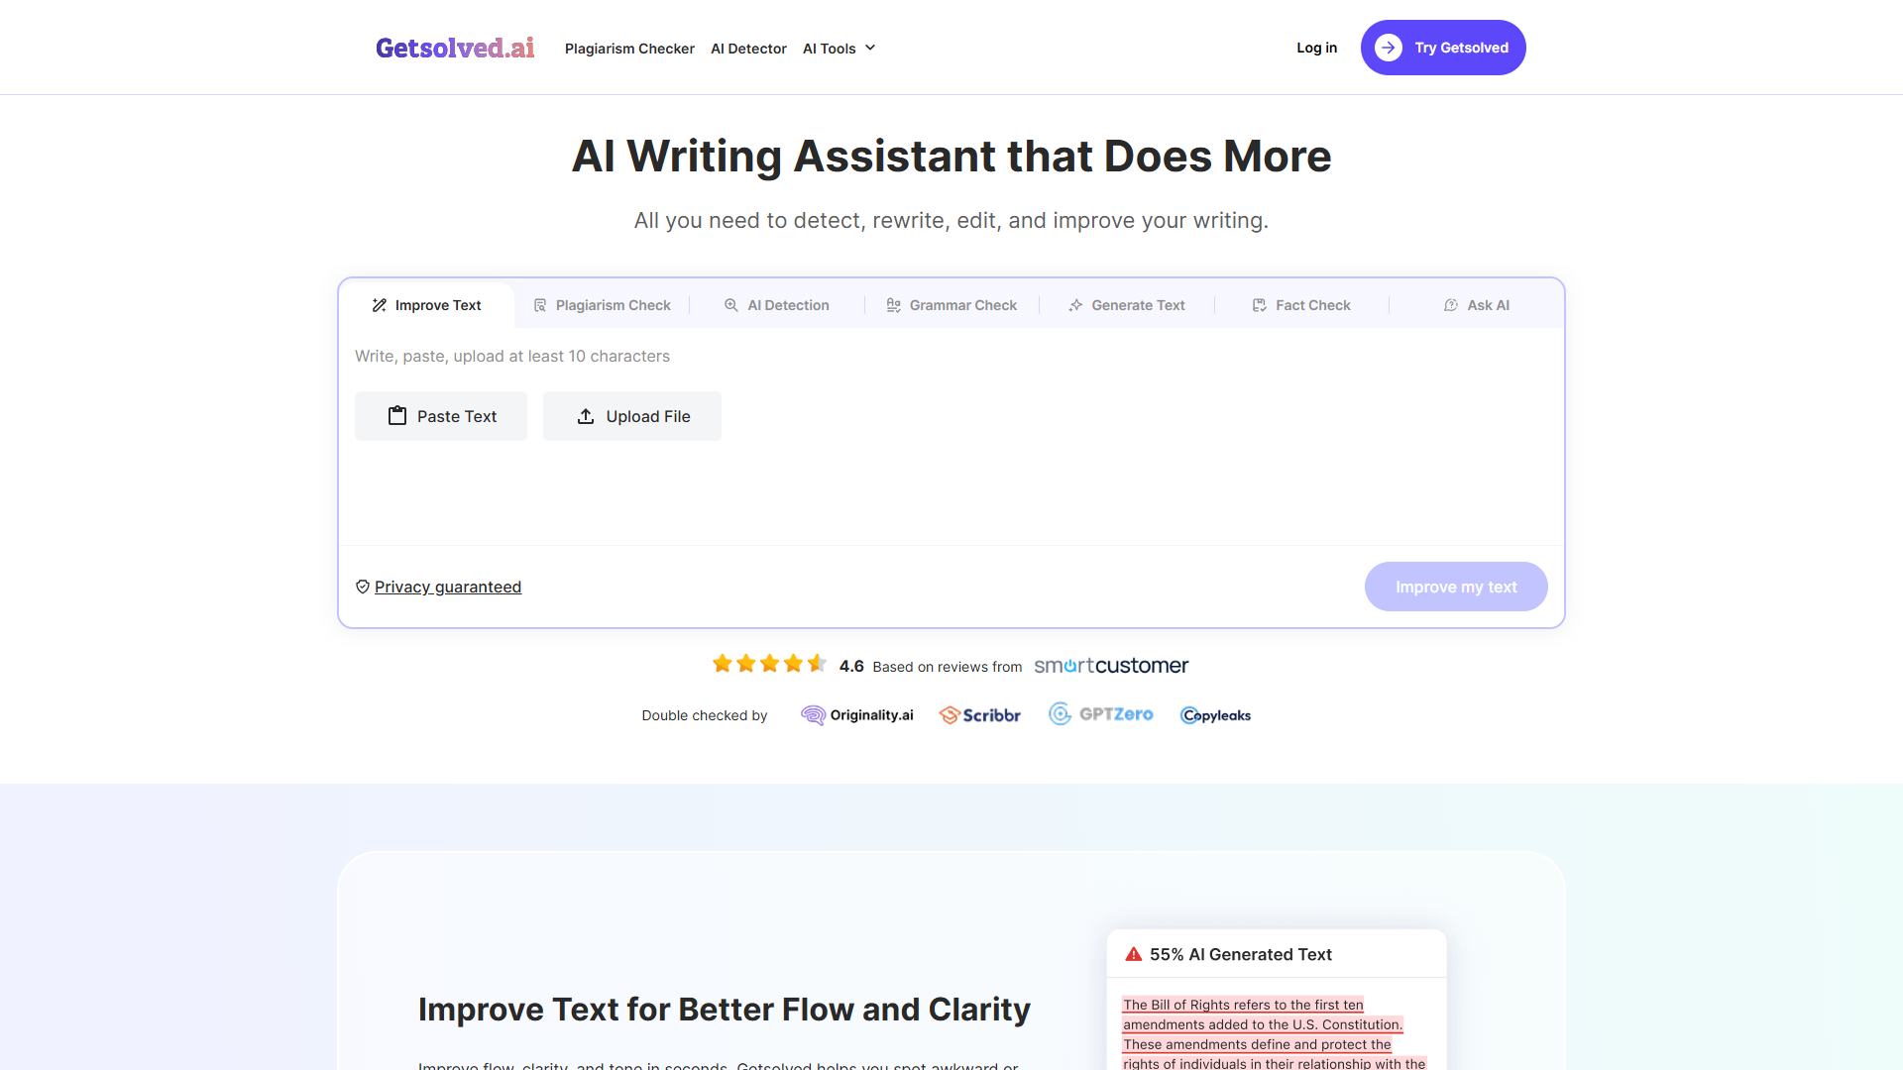This screenshot has width=1903, height=1070.
Task: Click the clipboard icon in Paste Text
Action: point(397,416)
